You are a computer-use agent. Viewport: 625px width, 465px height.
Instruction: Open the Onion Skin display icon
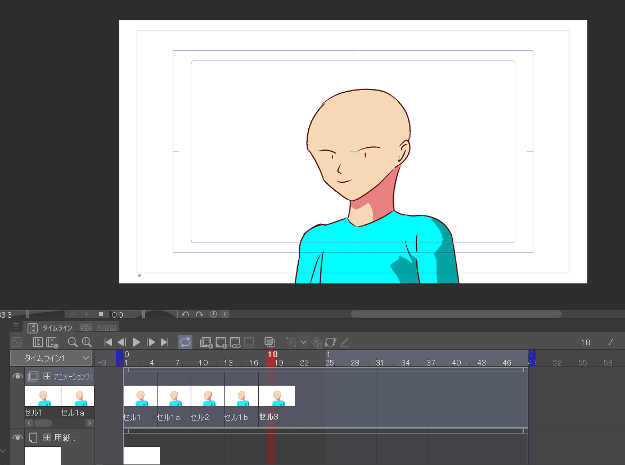[x=270, y=342]
